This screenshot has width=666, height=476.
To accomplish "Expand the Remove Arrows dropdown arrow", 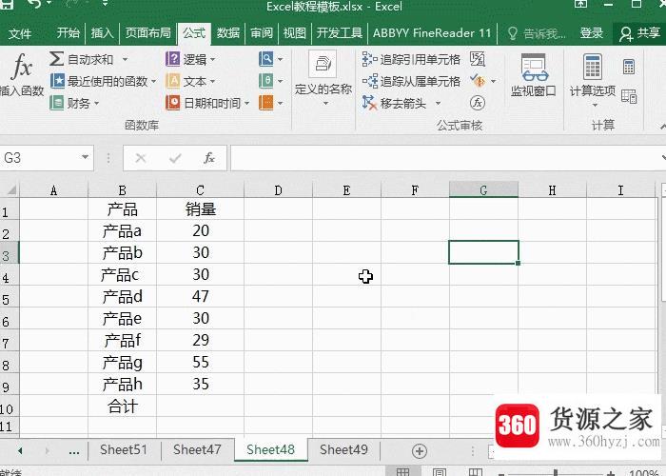I will [438, 103].
